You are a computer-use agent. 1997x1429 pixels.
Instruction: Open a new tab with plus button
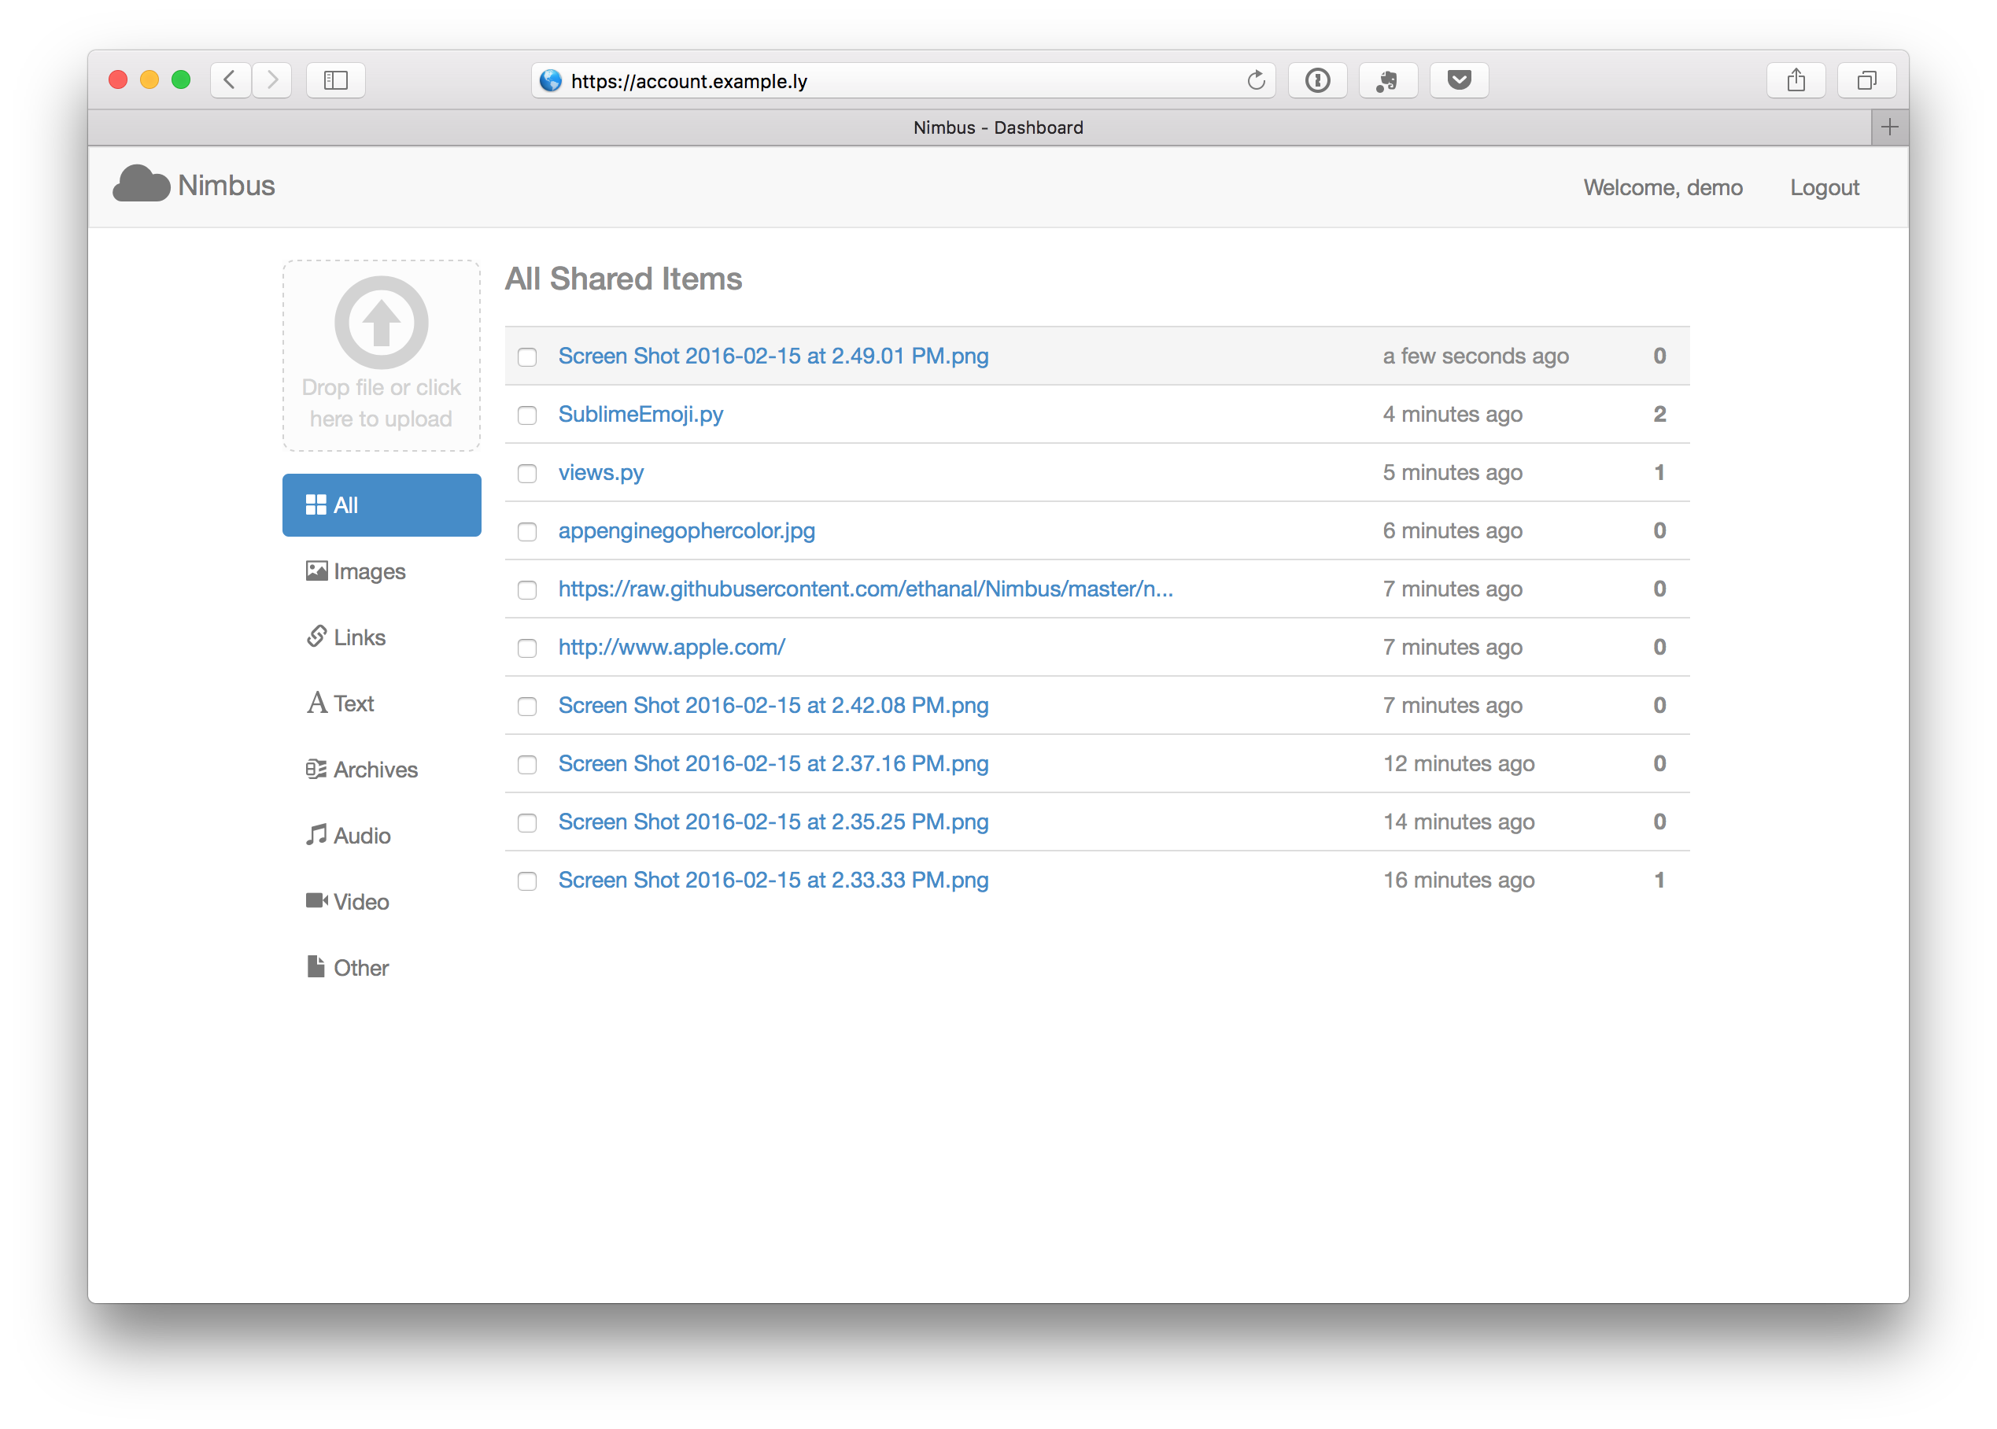point(1888,127)
